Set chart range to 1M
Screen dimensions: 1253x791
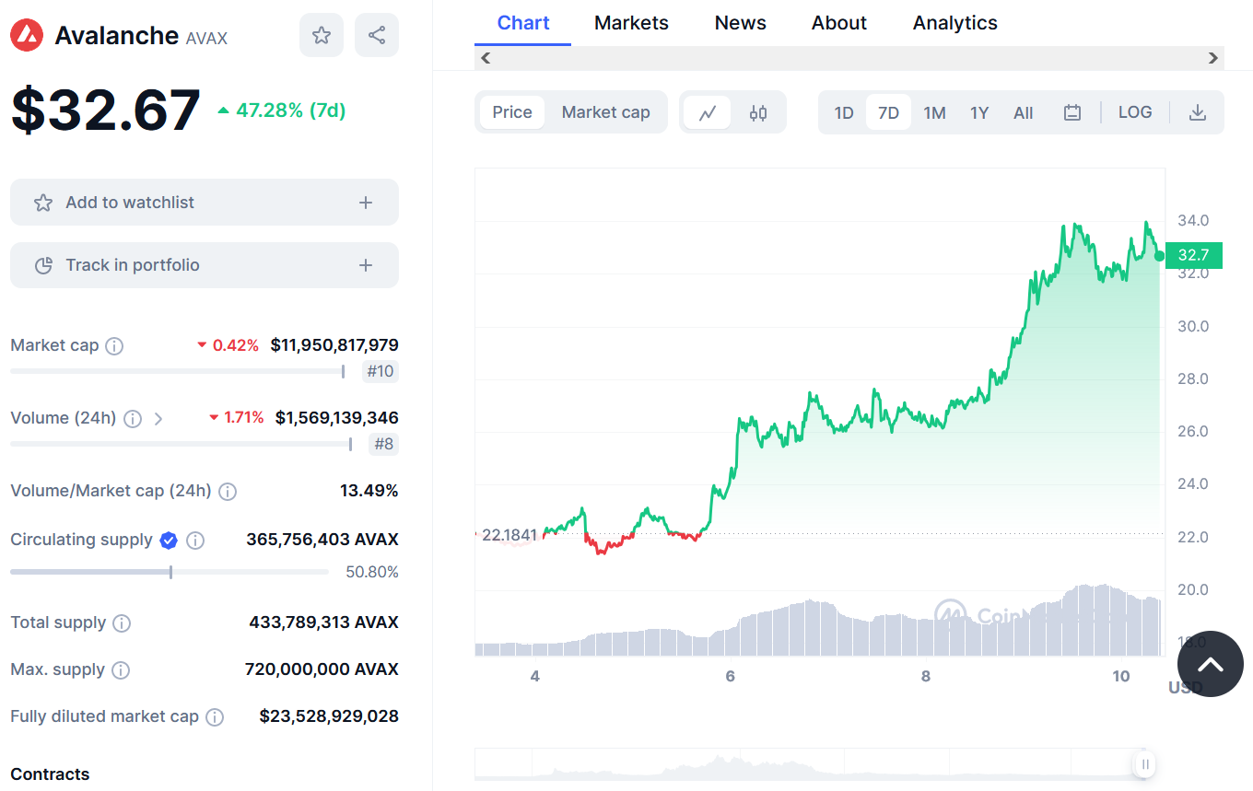[x=935, y=113]
